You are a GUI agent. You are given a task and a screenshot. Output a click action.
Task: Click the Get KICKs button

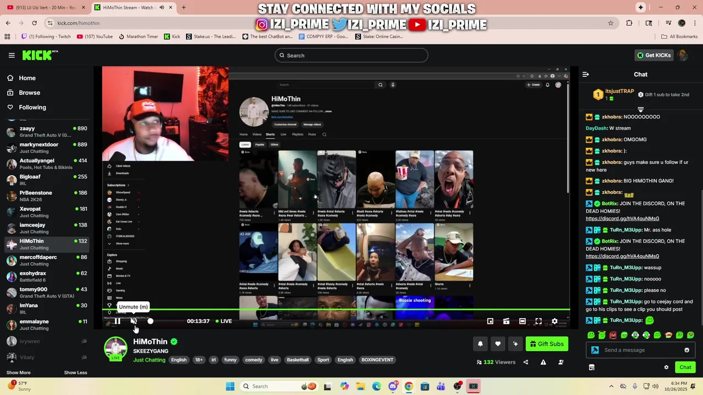(x=654, y=55)
